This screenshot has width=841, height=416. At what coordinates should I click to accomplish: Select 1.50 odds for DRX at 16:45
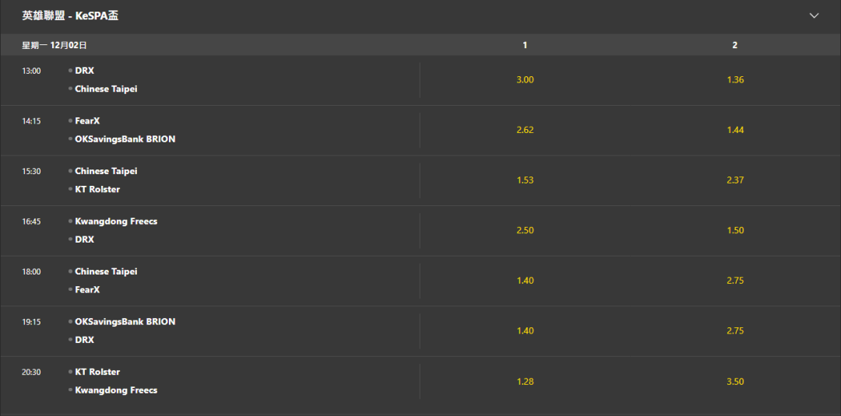(x=735, y=230)
